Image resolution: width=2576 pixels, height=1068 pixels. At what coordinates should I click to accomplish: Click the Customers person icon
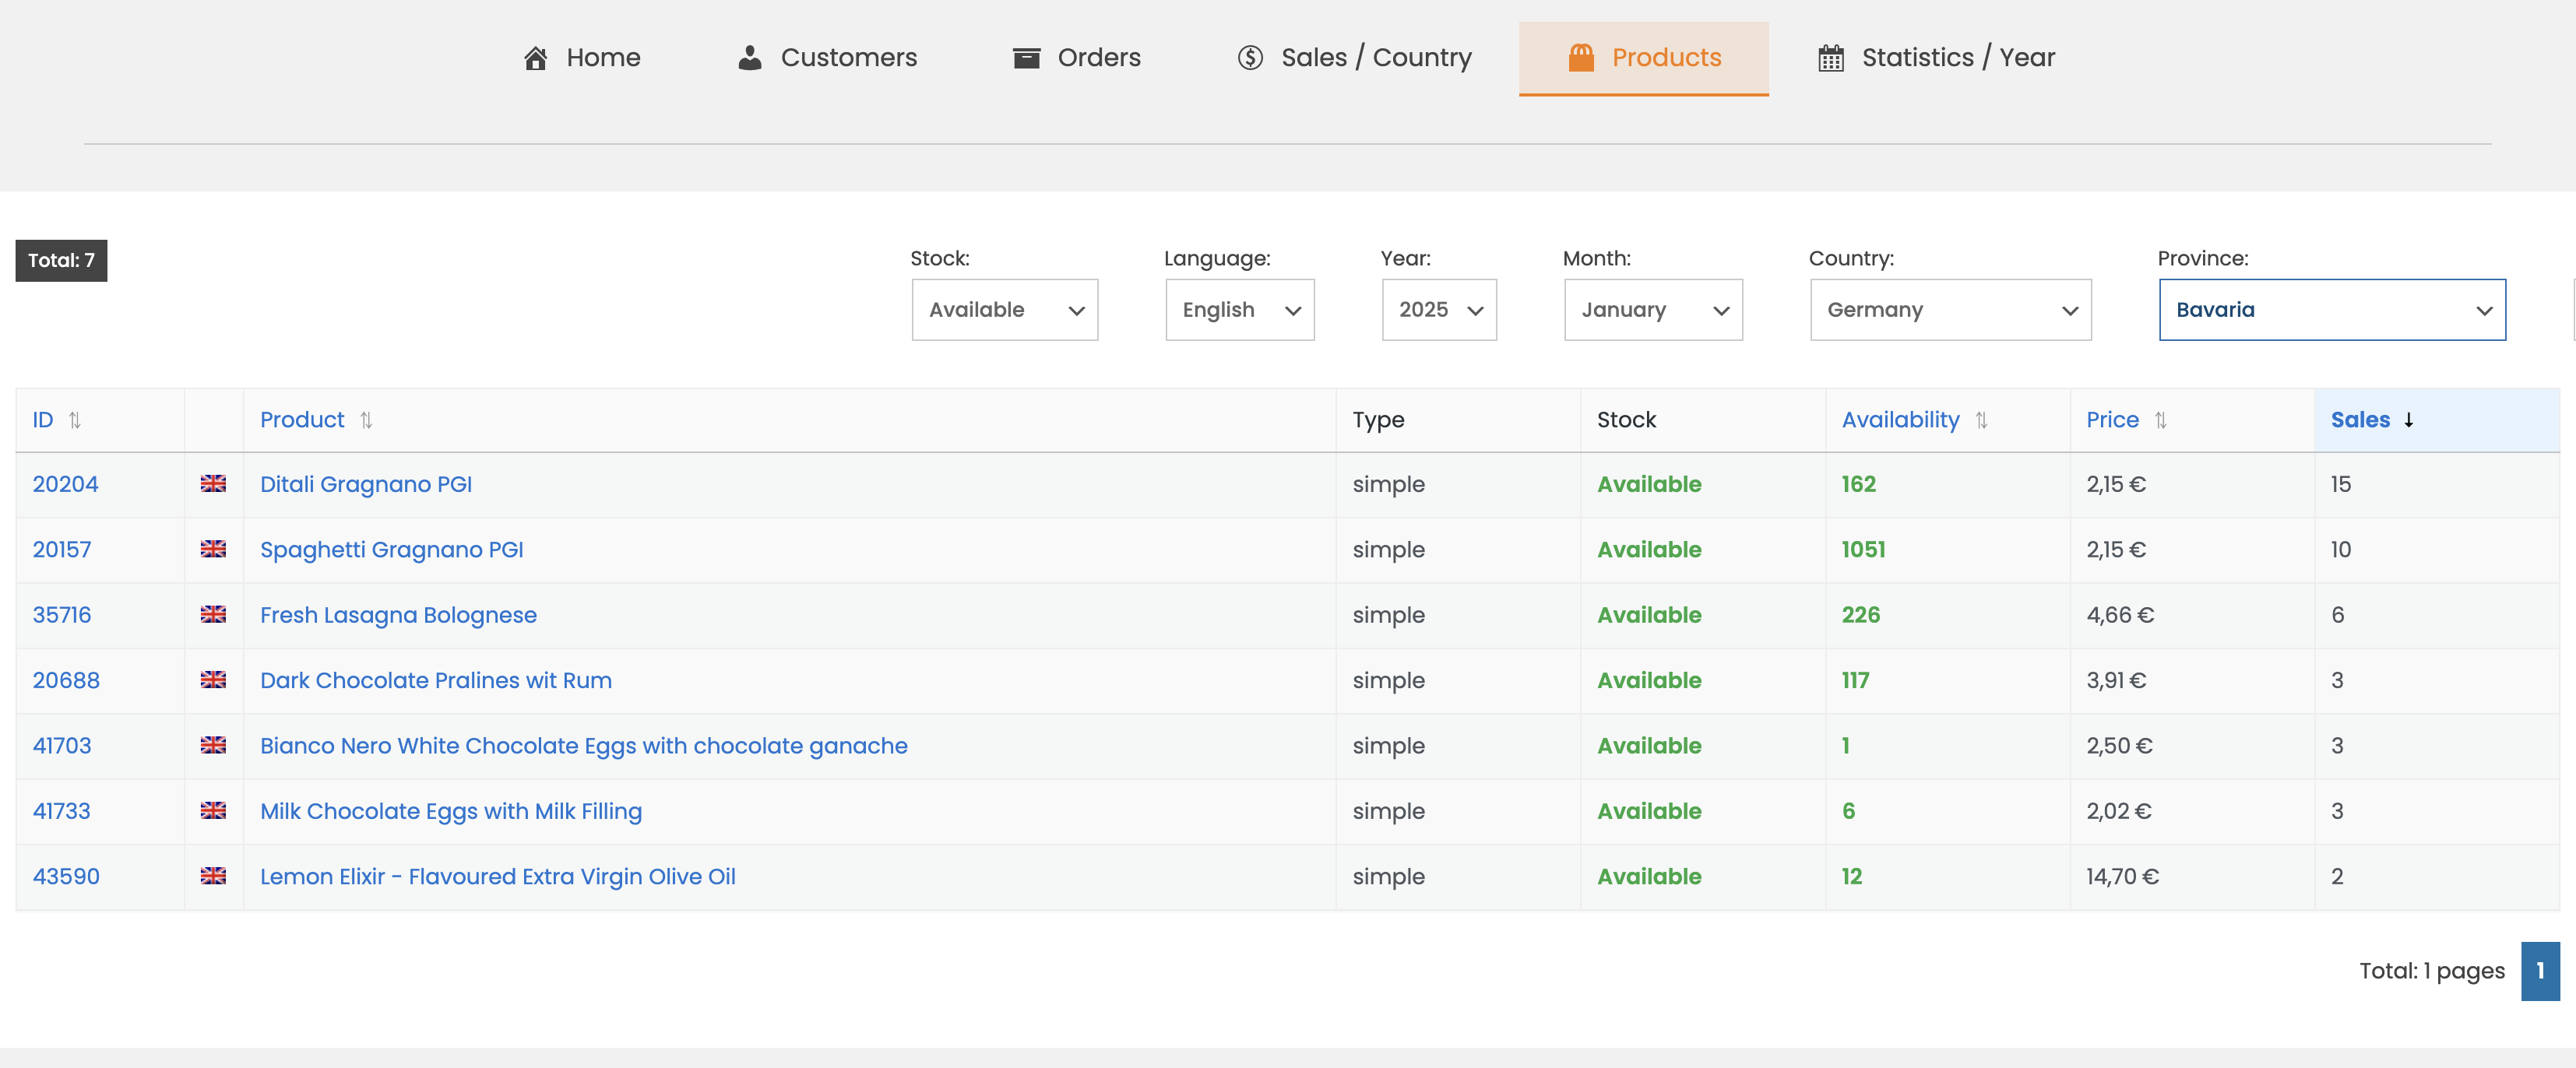click(749, 58)
